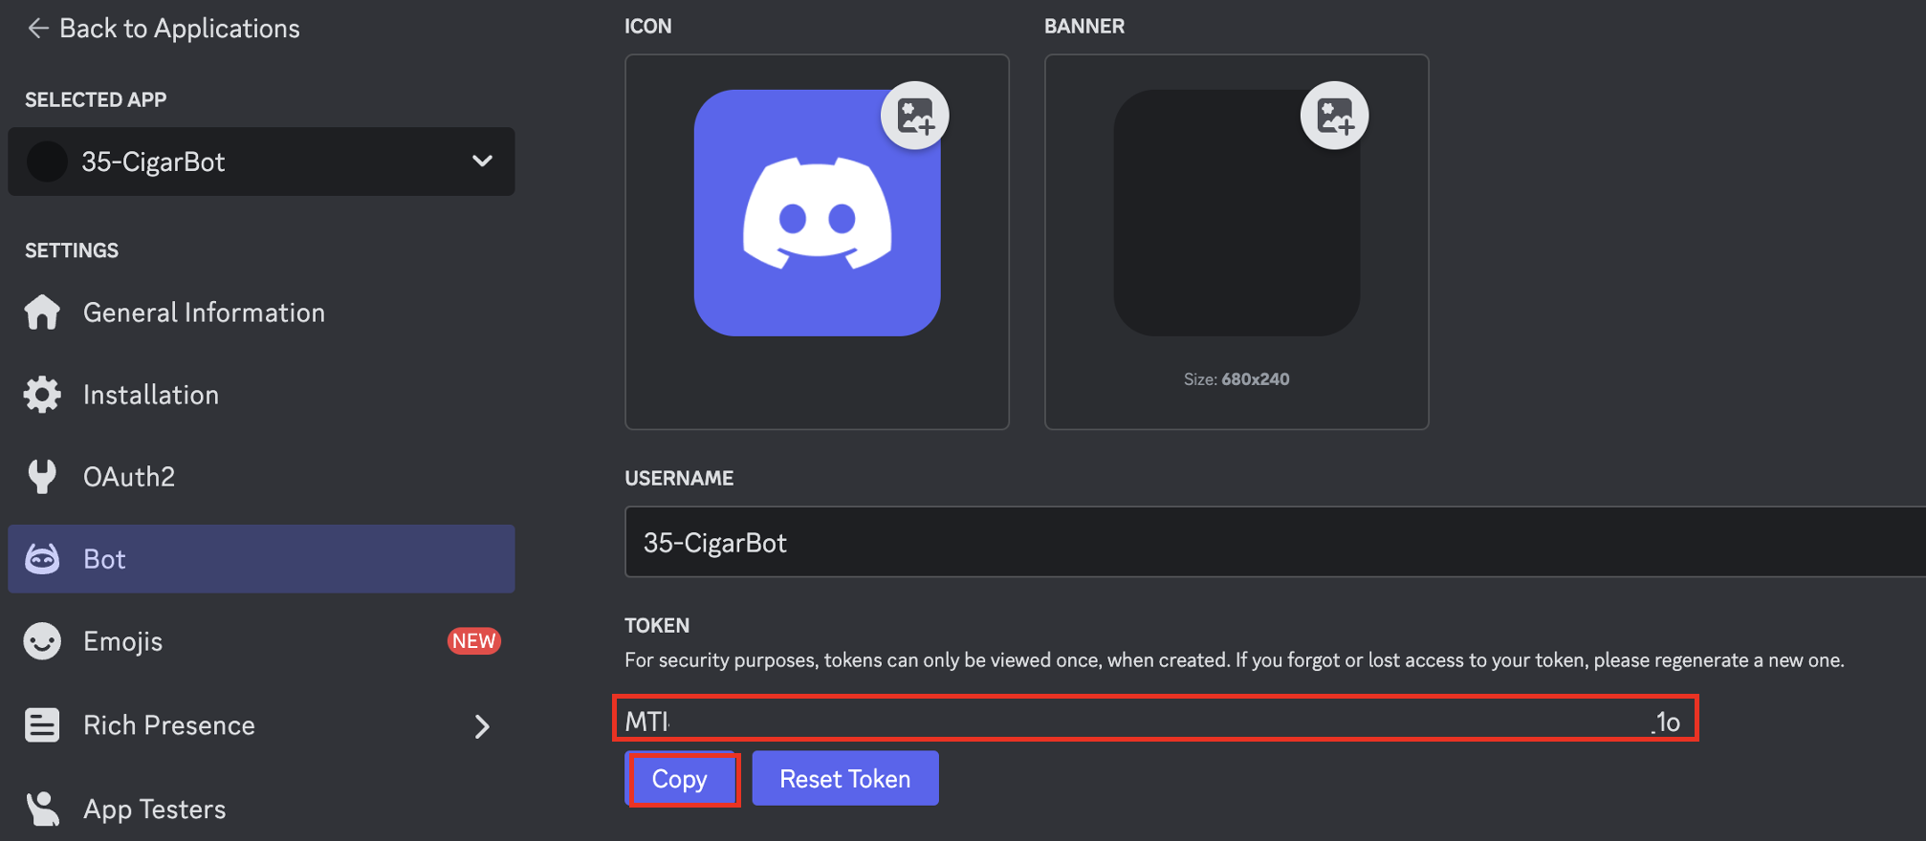Upload a new bot icon image button

[x=915, y=116]
